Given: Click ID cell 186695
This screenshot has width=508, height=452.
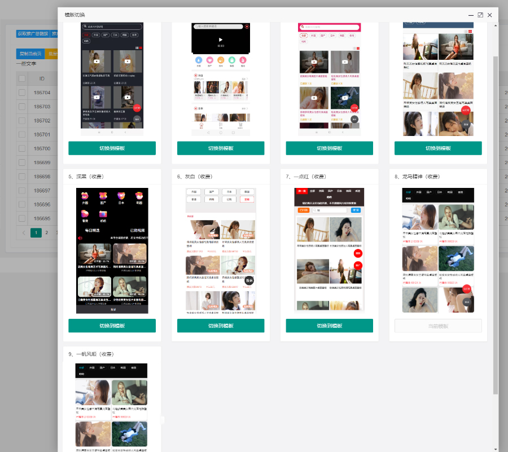Looking at the screenshot, I should pyautogui.click(x=42, y=218).
